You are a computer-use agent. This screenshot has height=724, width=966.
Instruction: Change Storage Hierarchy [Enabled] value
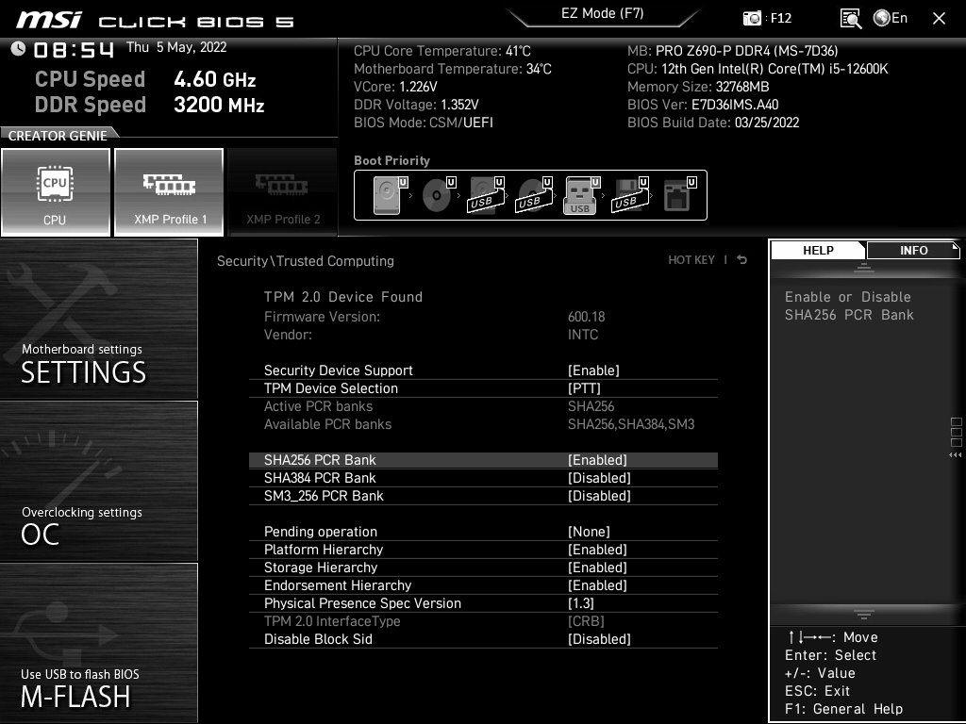(483, 567)
